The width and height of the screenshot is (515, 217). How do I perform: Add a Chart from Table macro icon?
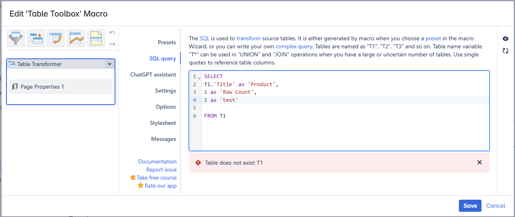(76, 38)
